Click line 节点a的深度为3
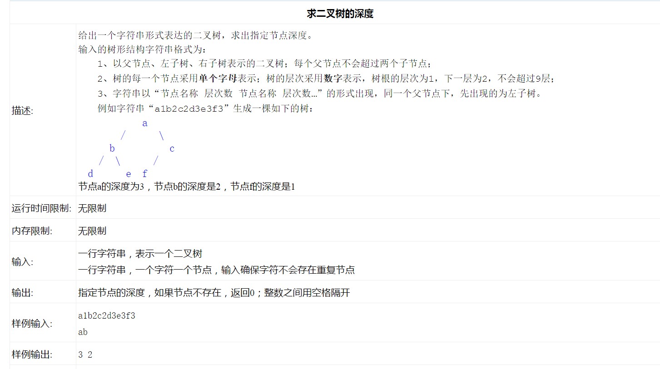 (x=187, y=187)
